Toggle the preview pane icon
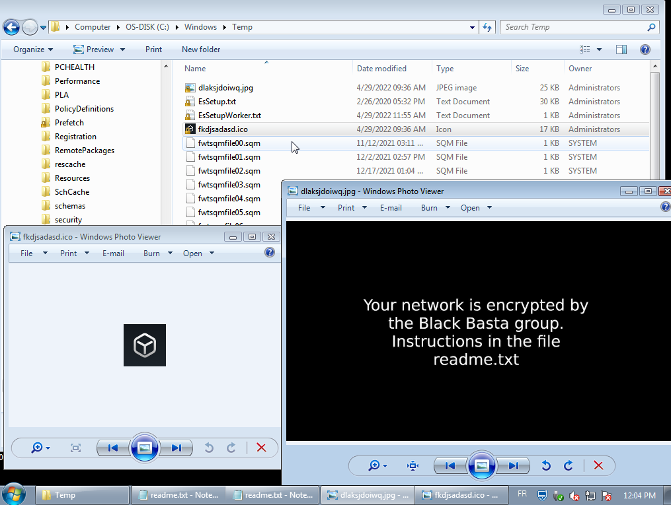The width and height of the screenshot is (671, 505). 621,50
